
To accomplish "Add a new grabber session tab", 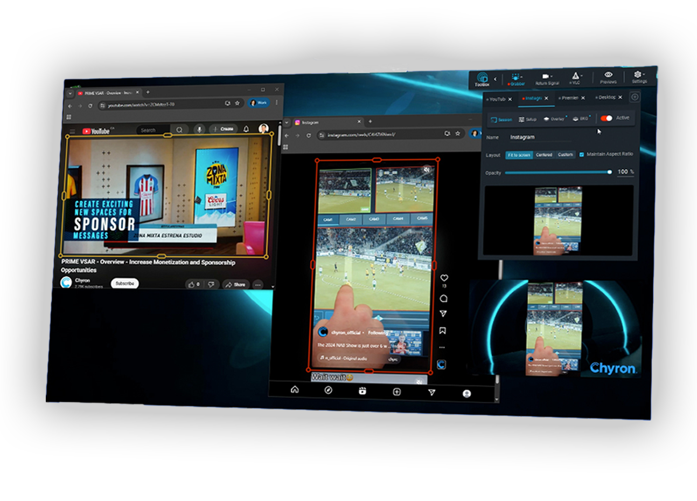I will click(635, 97).
